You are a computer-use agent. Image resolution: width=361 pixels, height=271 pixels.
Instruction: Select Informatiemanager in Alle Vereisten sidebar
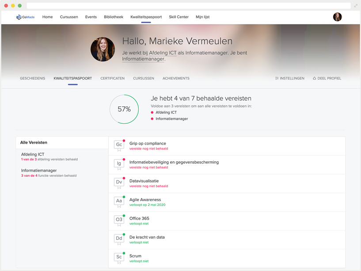tap(39, 170)
